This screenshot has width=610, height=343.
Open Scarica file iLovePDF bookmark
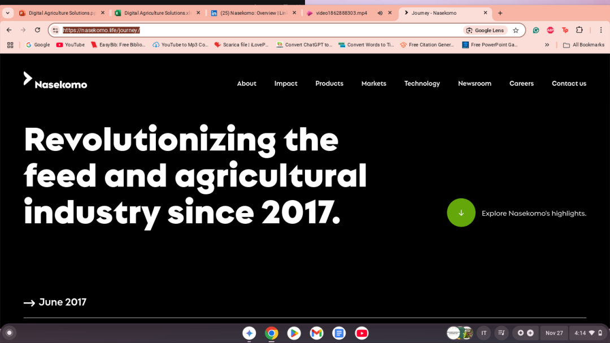coord(242,45)
